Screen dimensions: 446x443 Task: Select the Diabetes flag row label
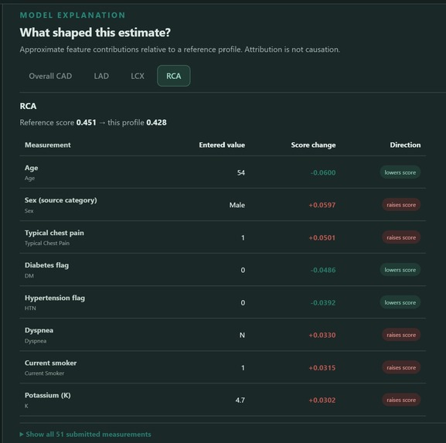point(46,265)
